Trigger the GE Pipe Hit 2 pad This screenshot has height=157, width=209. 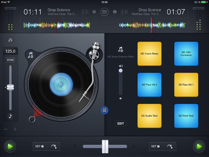pos(150,85)
